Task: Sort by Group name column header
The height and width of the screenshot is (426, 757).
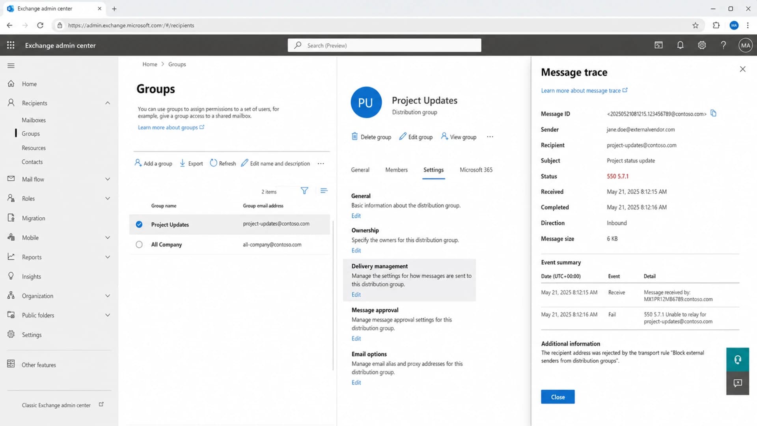Action: [164, 206]
